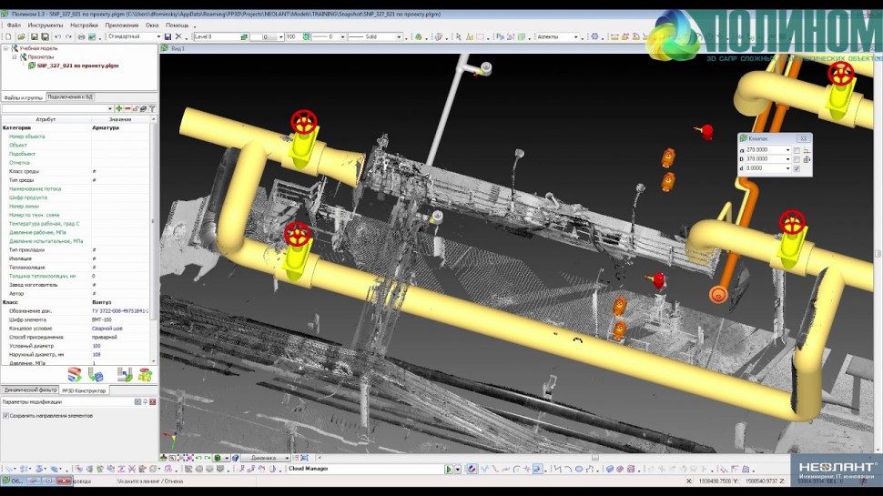Image resolution: width=883 pixels, height=496 pixels.
Task: Enable the alpha angle lock checkbox in Компас
Action: [x=797, y=150]
